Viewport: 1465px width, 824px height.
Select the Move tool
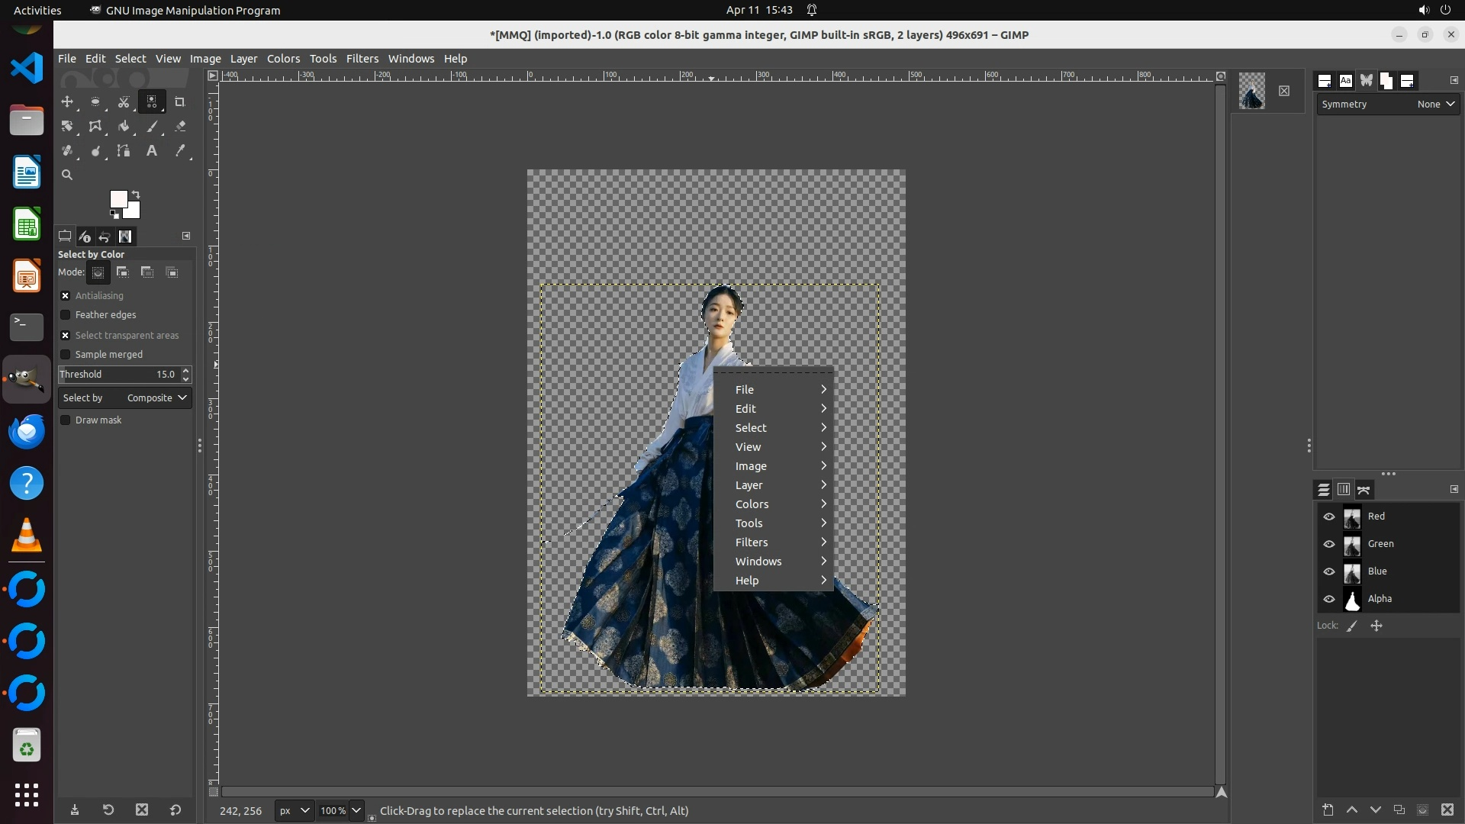67,101
